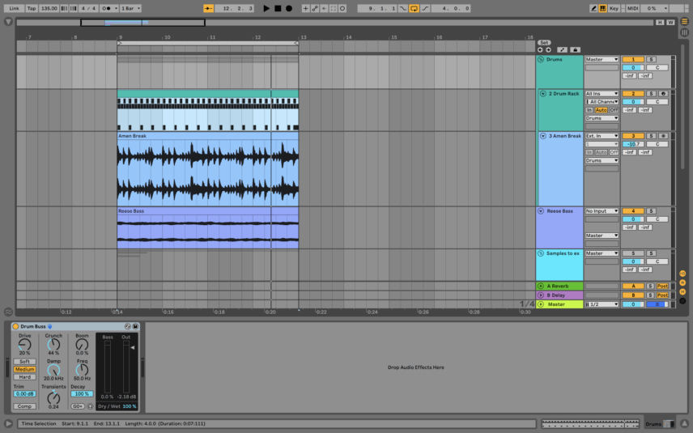Click the Drum Buss Crunch knob
The height and width of the screenshot is (433, 693).
point(53,345)
